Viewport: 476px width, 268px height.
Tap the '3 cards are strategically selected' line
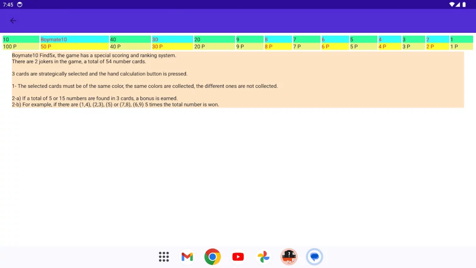pyautogui.click(x=100, y=74)
